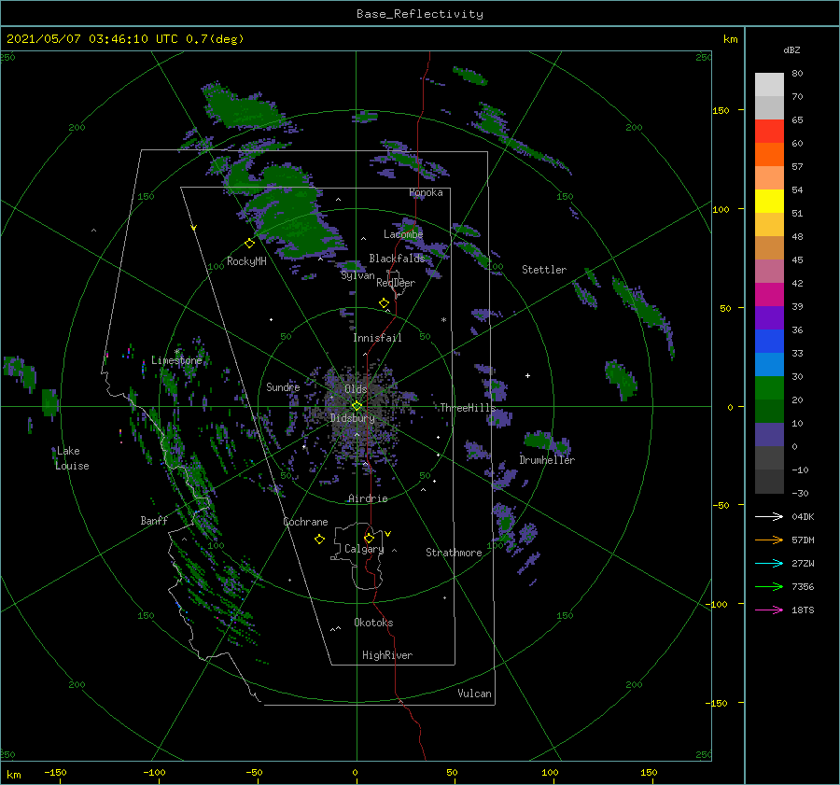Click white asterisk marker above Limestone
This screenshot has width=840, height=785.
pos(176,352)
